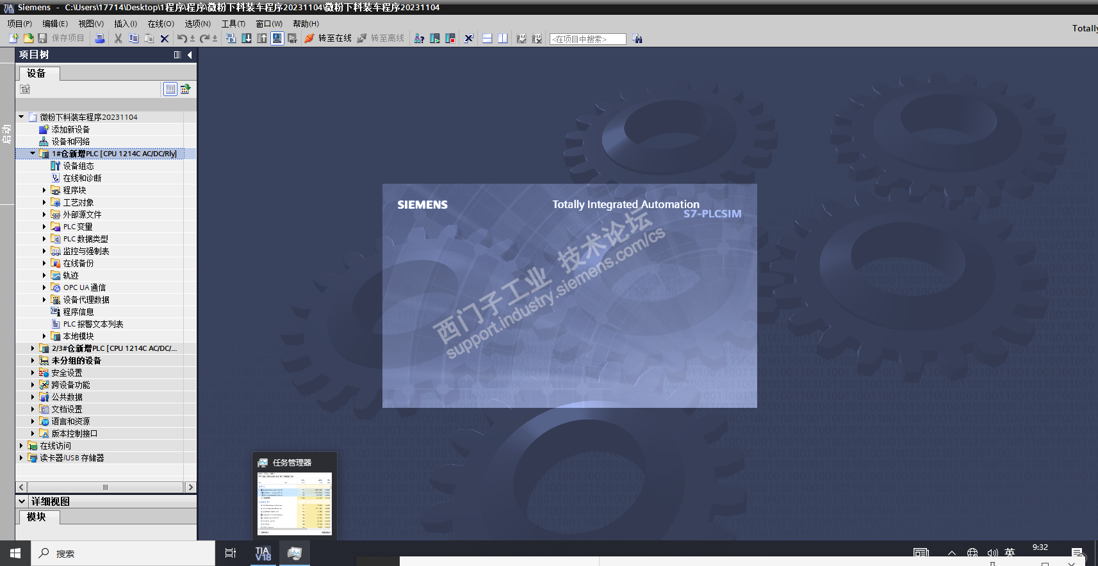Select 设备组态 in the project tree
The height and width of the screenshot is (566, 1098).
point(78,166)
